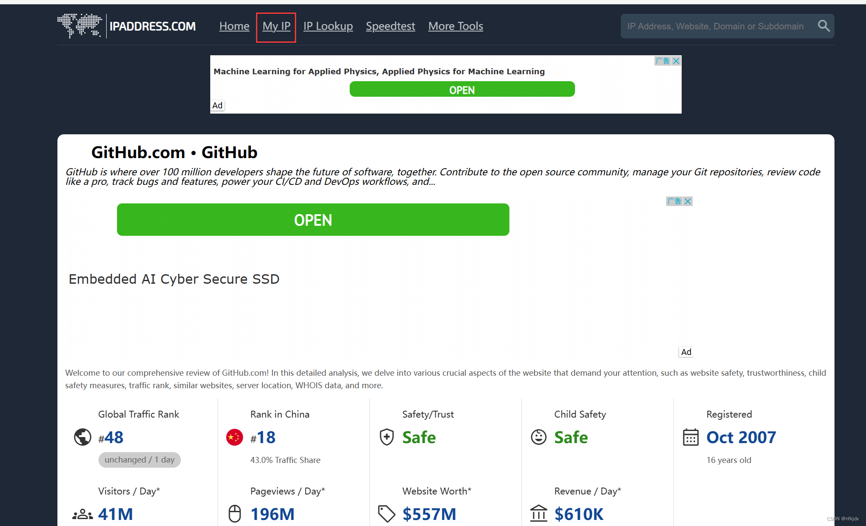Close the top banner advertisement

[x=676, y=61]
